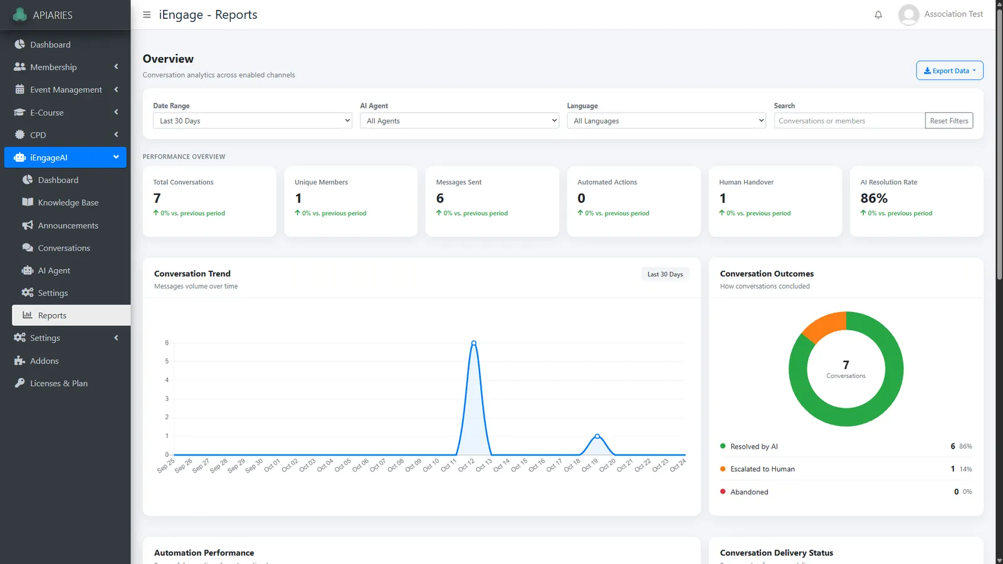The width and height of the screenshot is (1003, 564).
Task: Expand the Event Management submenu chevron
Action: click(116, 89)
